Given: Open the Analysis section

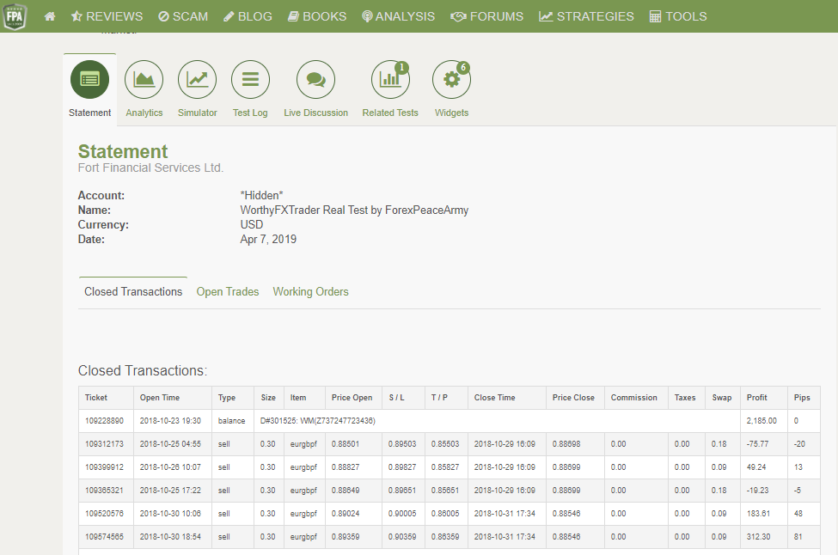Looking at the screenshot, I should tap(398, 16).
